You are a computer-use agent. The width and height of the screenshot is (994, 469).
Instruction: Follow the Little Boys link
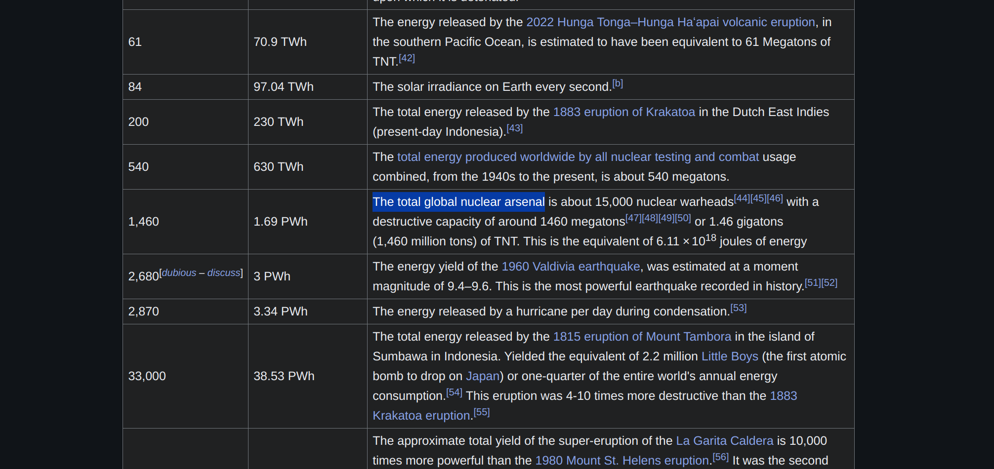click(729, 356)
